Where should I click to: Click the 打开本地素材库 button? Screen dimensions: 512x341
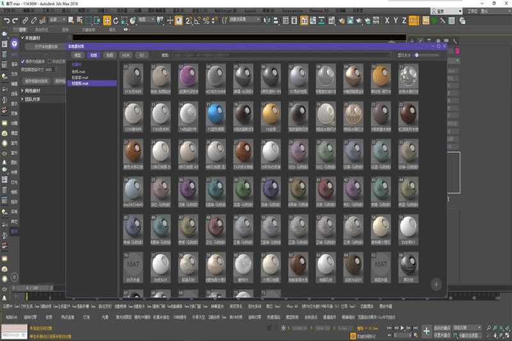point(46,46)
